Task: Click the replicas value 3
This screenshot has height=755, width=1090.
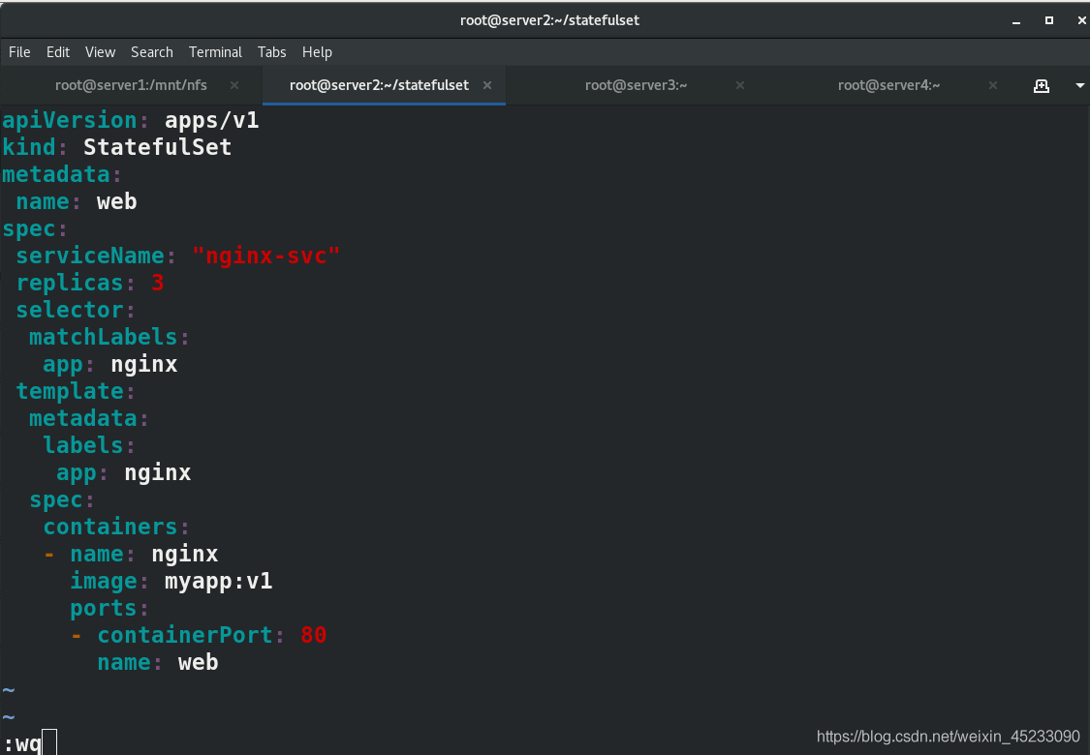Action: coord(158,283)
